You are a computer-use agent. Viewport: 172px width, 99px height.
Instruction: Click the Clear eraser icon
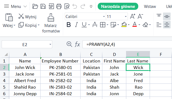pos(145,25)
